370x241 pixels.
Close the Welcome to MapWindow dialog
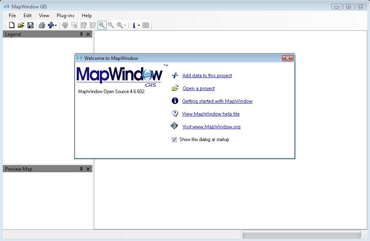tap(287, 58)
